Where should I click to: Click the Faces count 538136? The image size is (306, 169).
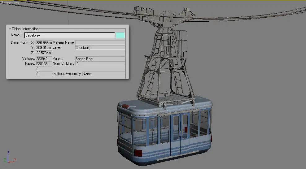click(44, 63)
